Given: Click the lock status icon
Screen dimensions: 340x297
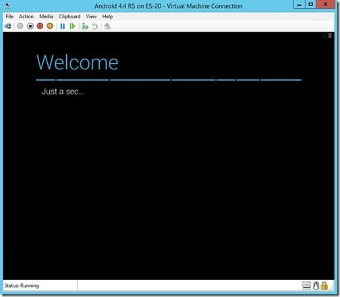Looking at the screenshot, I should 324,286.
